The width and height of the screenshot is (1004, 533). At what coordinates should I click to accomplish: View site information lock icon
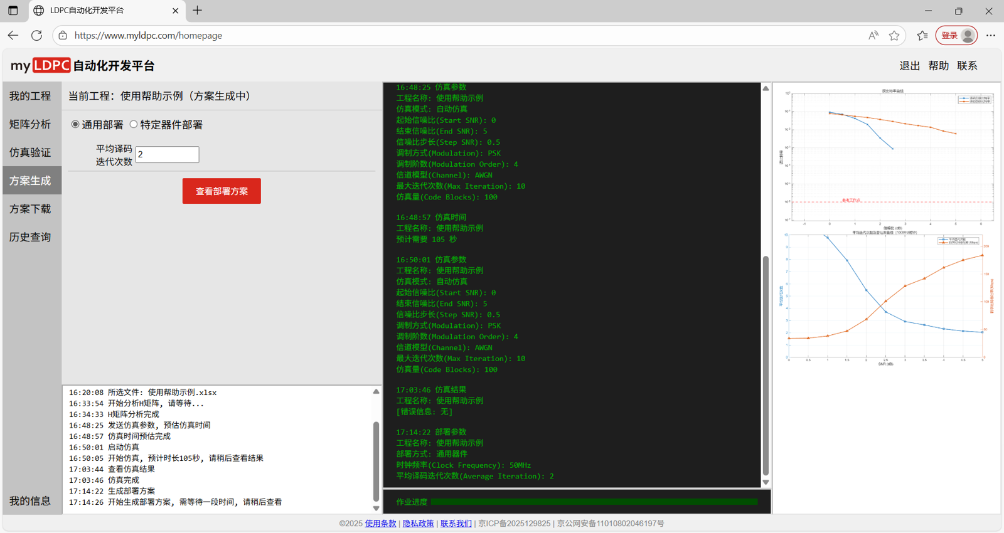(63, 36)
